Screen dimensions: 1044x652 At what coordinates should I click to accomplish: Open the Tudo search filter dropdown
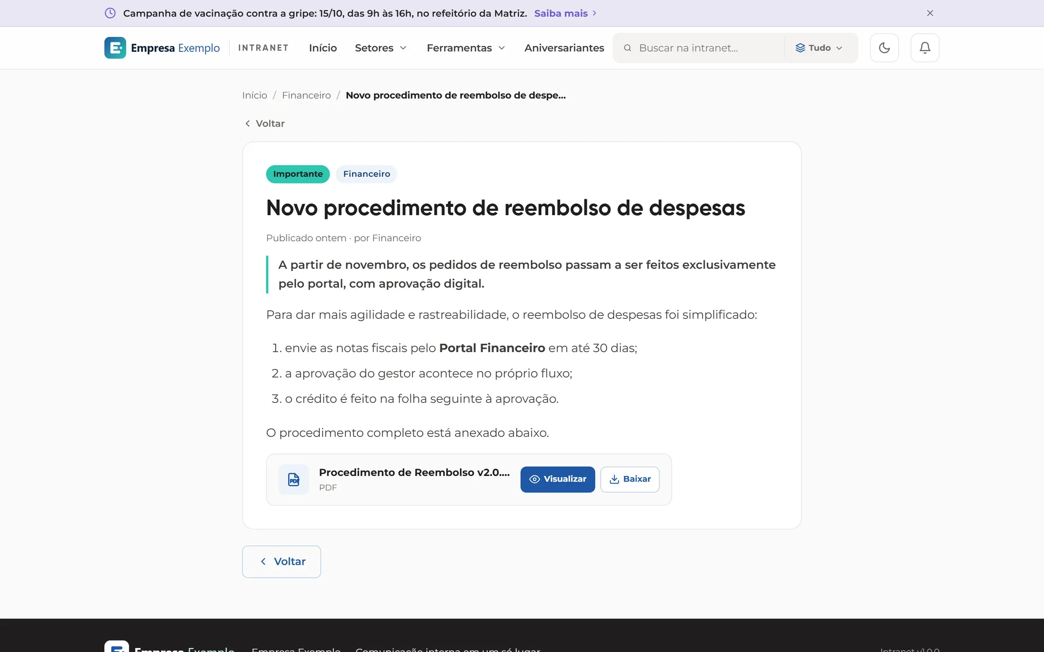click(819, 48)
